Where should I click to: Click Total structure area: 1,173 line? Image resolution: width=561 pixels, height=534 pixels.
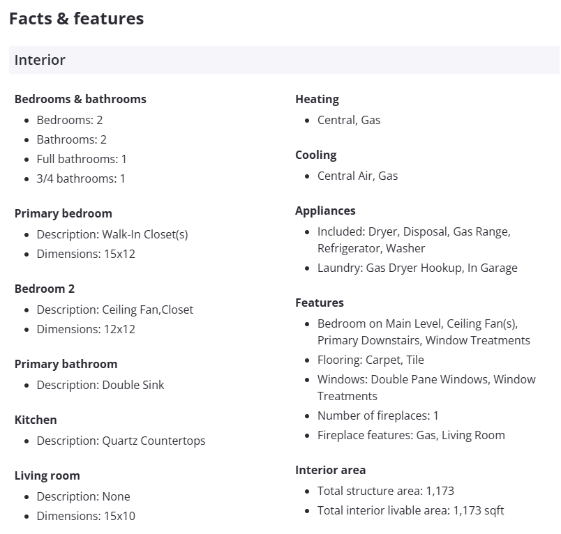pyautogui.click(x=385, y=491)
